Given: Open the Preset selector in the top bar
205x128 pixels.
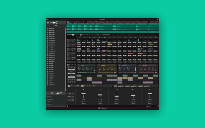Looking at the screenshot, I should pyautogui.click(x=119, y=22).
